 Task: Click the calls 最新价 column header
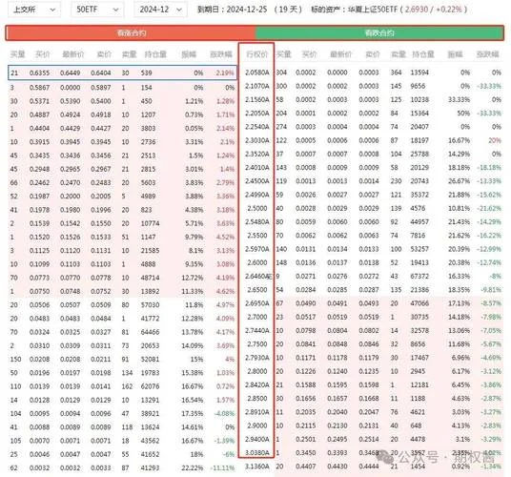point(73,54)
